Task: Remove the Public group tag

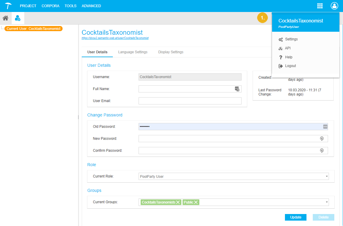Action: (196, 202)
